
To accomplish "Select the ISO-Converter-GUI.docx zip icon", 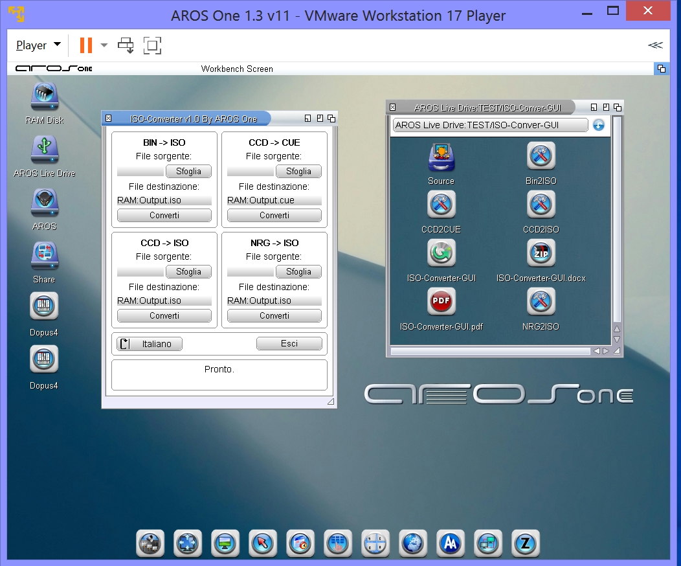I will 541,253.
